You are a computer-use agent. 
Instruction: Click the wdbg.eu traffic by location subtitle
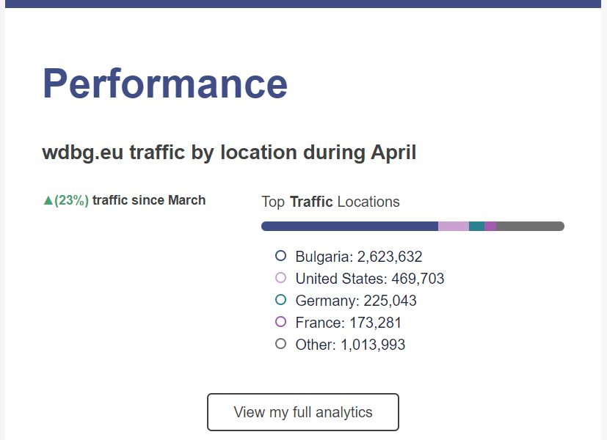coord(229,153)
